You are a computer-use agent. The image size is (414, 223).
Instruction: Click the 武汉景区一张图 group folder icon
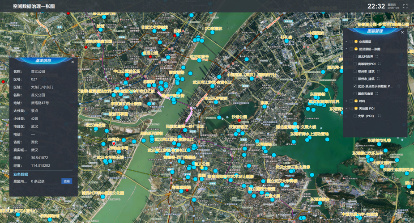point(356,49)
